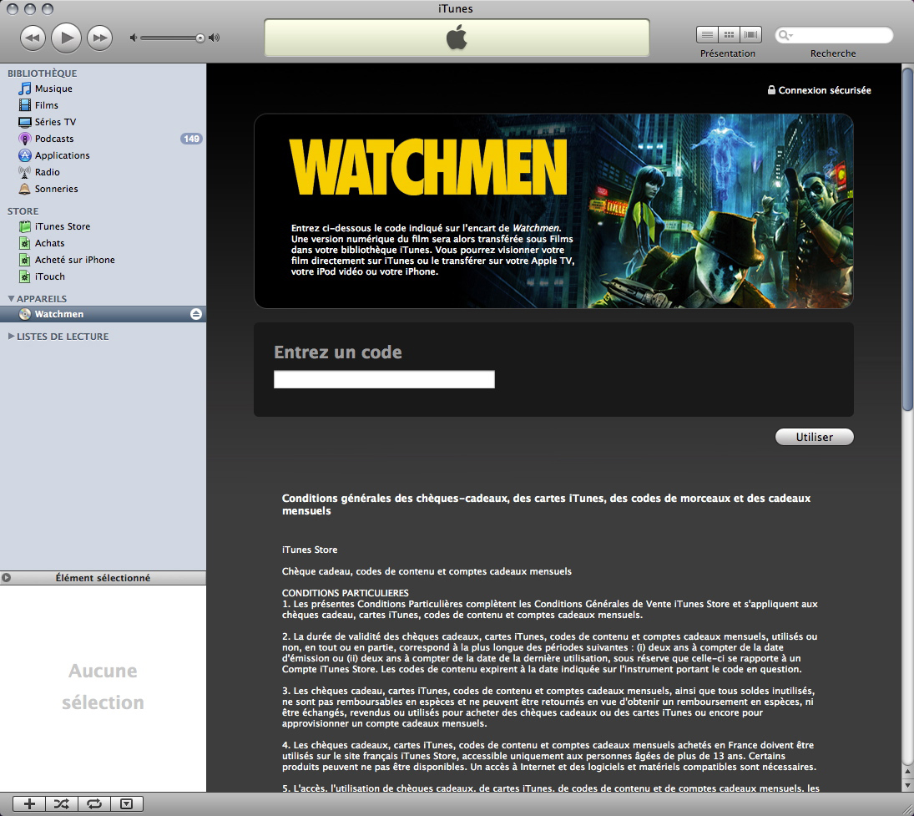Screen dimensions: 914x816
Task: Select the Films library icon
Action: coord(24,105)
